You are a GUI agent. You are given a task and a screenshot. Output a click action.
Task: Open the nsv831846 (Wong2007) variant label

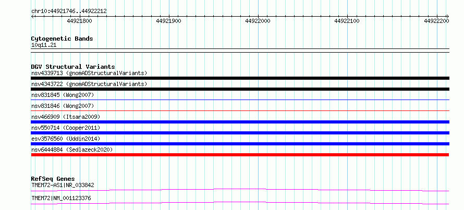[63, 106]
